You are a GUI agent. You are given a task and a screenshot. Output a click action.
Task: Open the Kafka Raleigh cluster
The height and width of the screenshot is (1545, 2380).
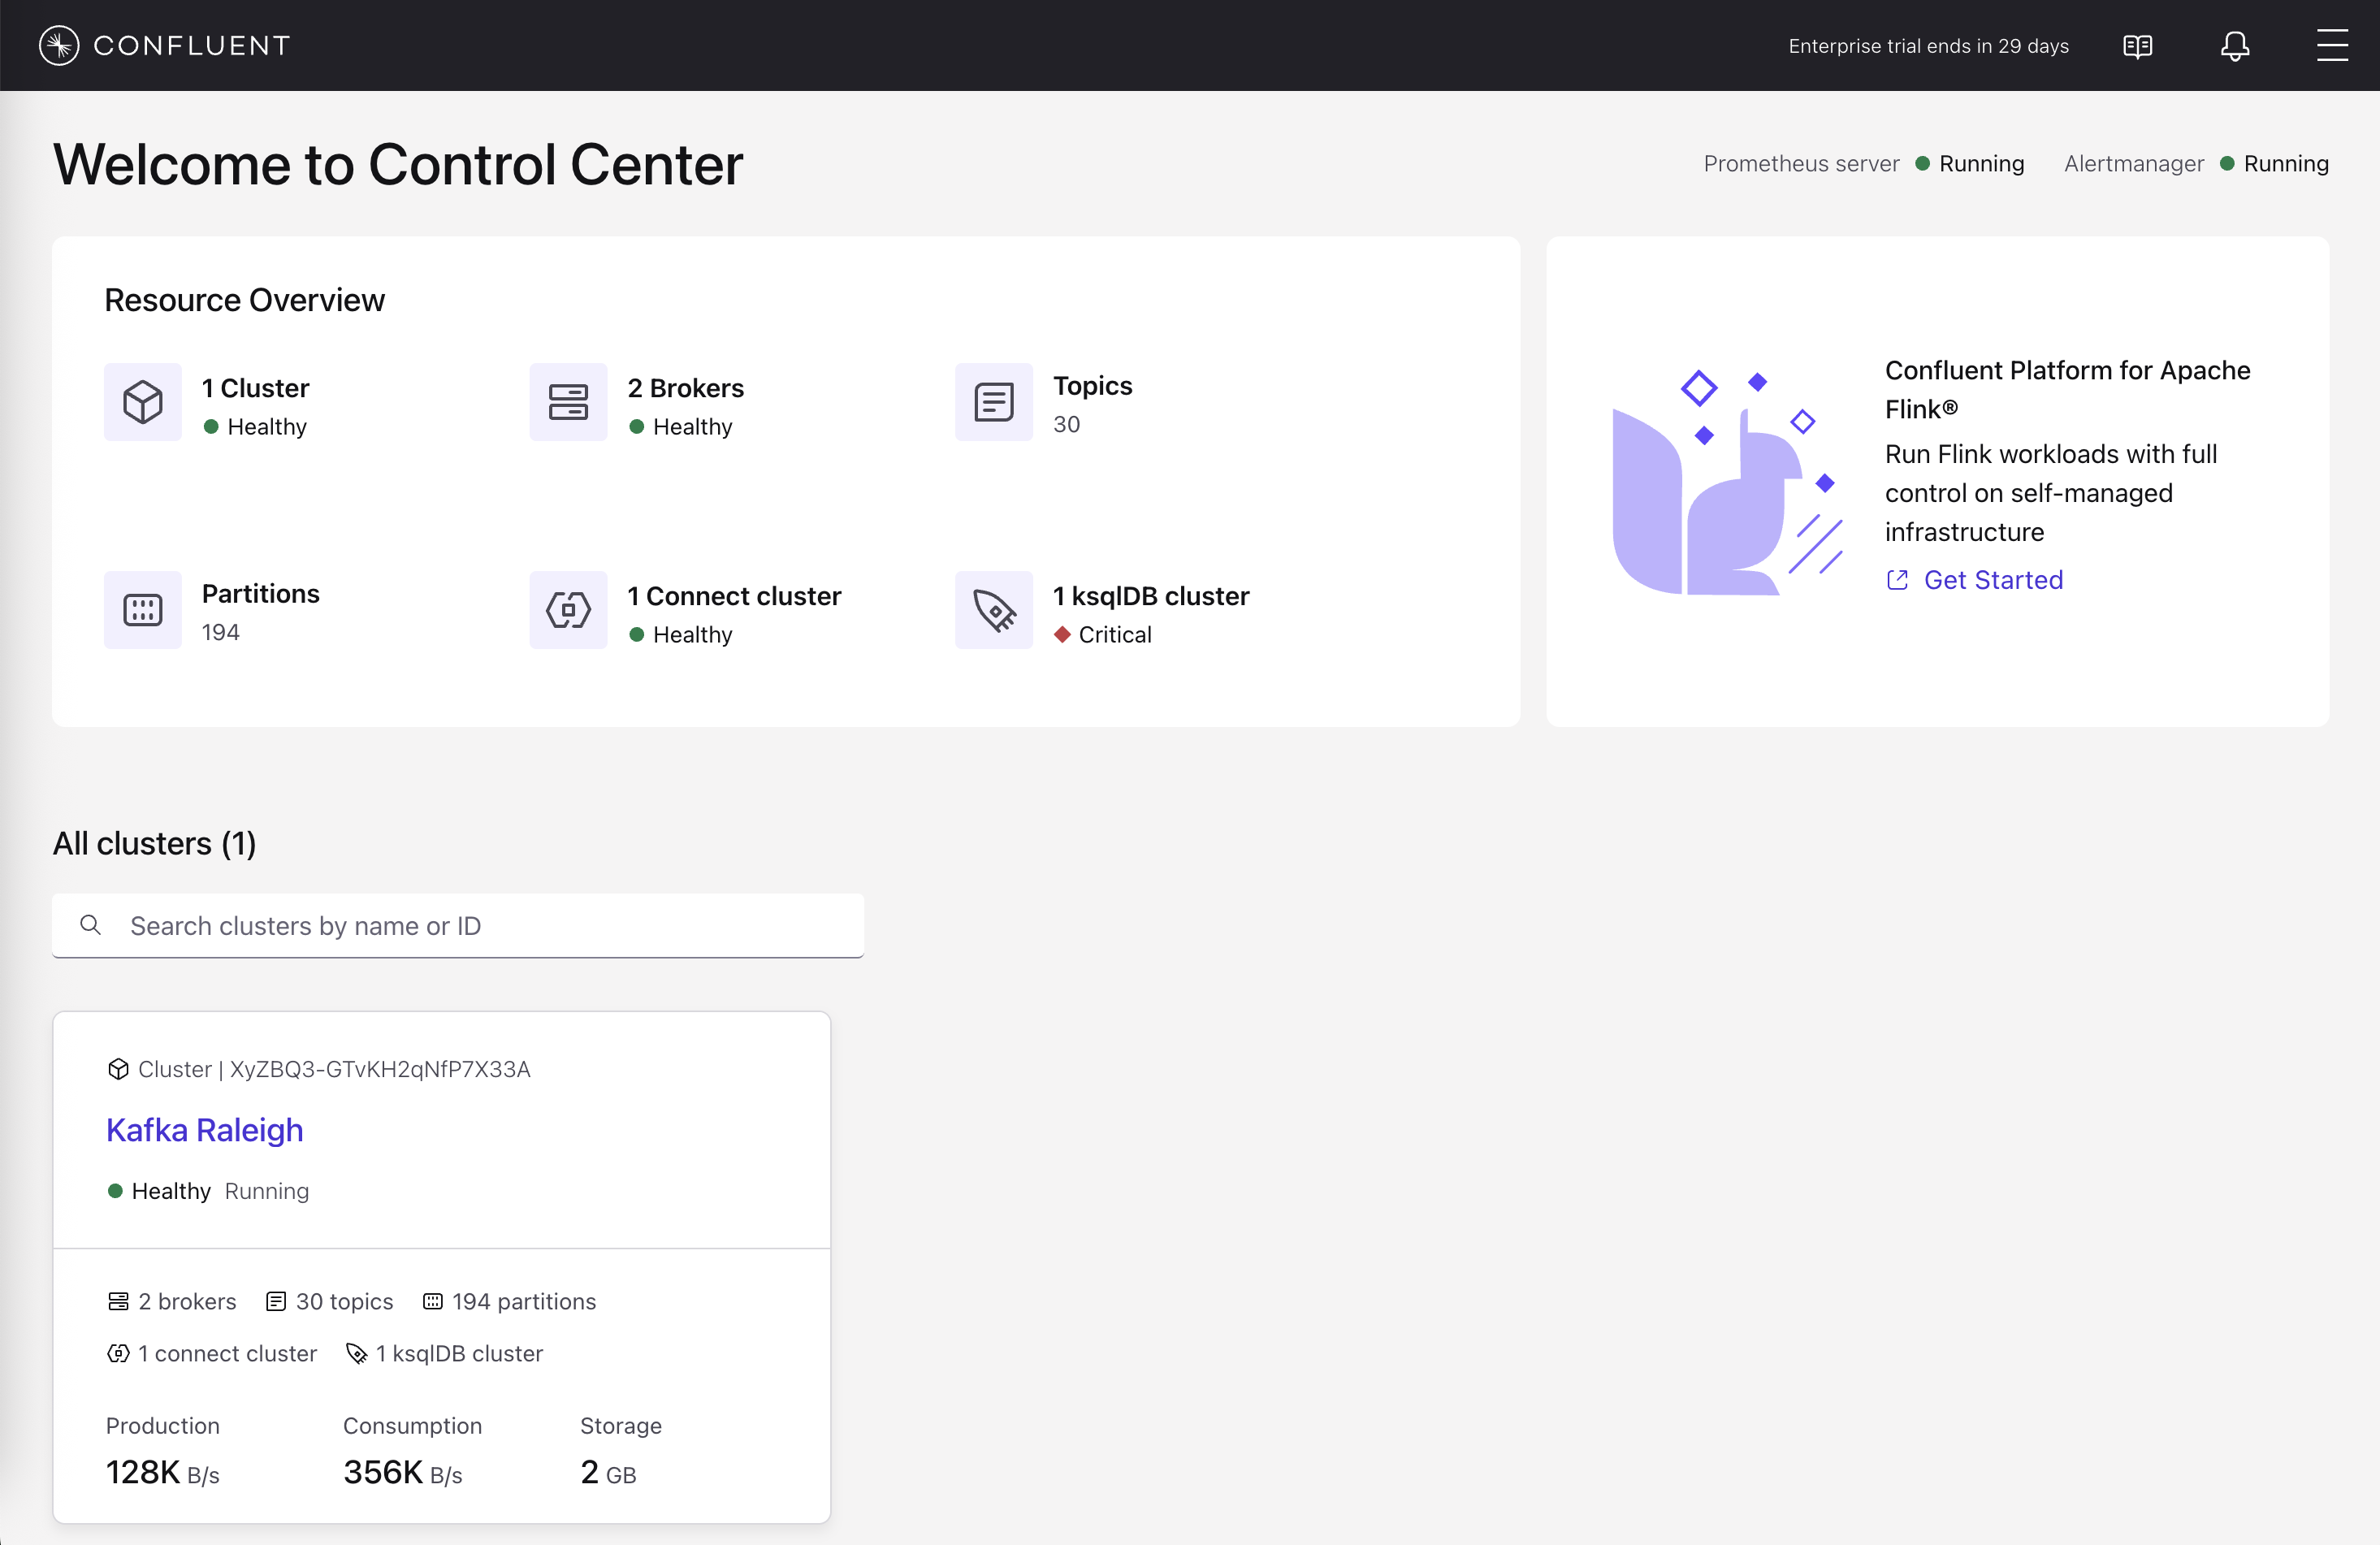[204, 1130]
